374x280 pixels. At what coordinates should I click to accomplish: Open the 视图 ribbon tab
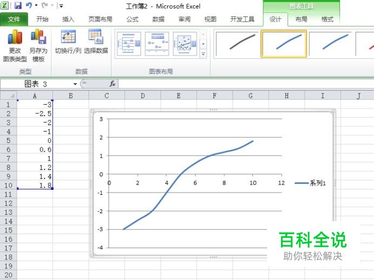coord(210,19)
